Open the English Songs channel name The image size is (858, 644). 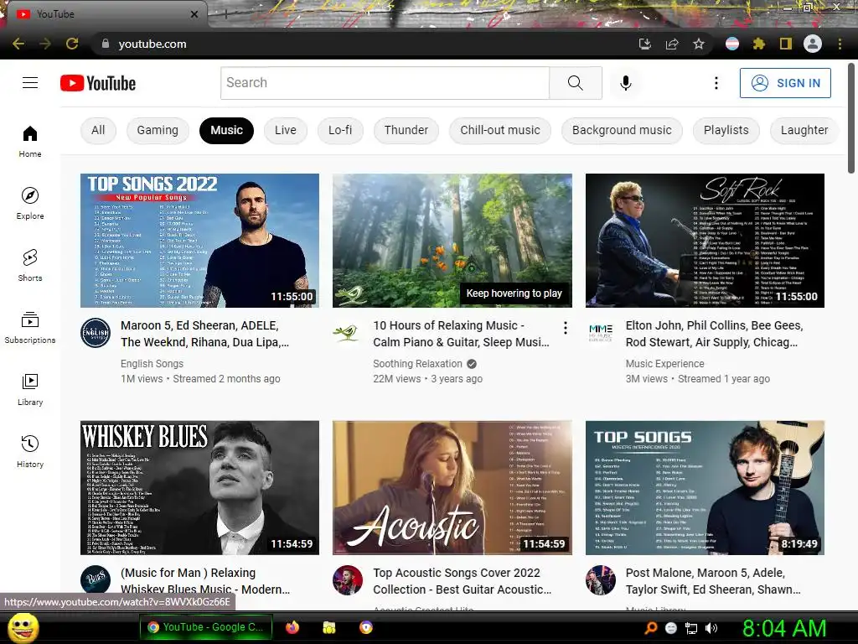tap(152, 364)
